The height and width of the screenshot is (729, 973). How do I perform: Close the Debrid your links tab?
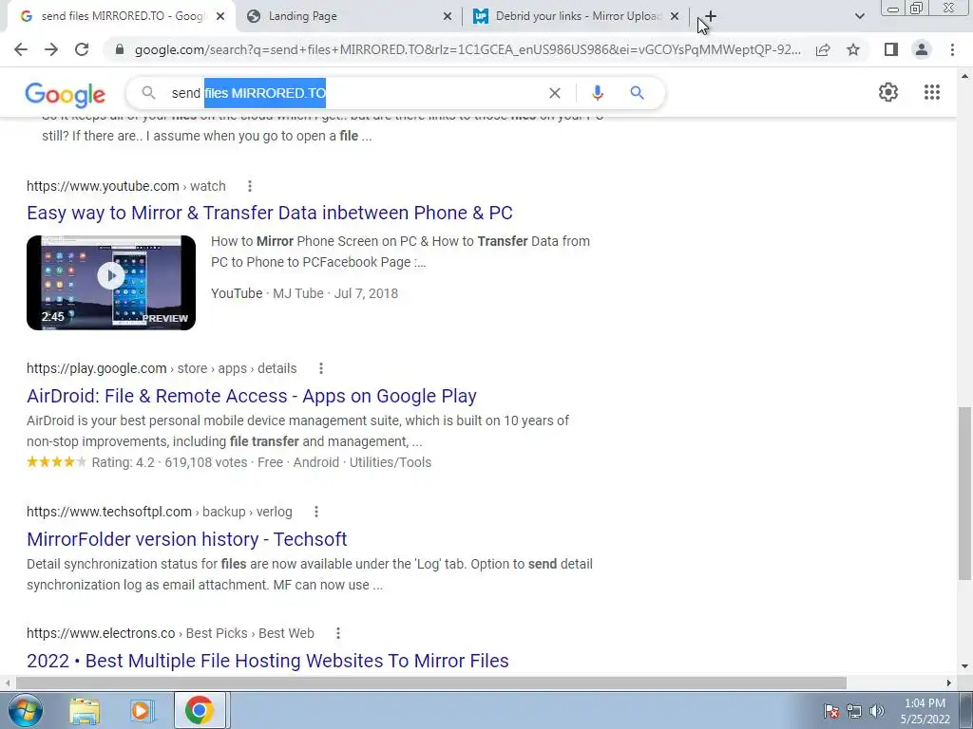tap(675, 17)
